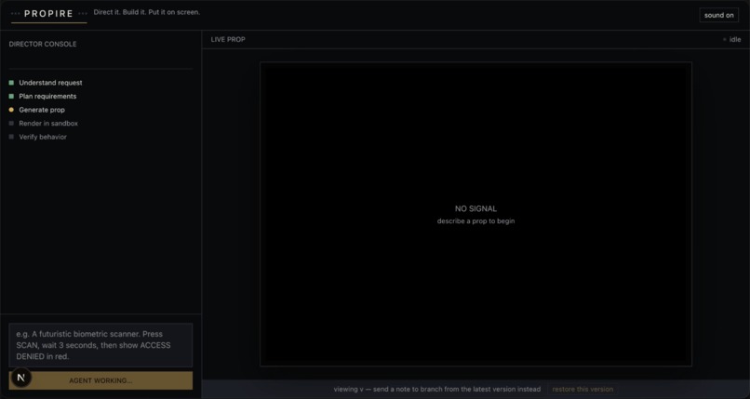Click the yellow dot beside Generate prop

click(x=11, y=110)
